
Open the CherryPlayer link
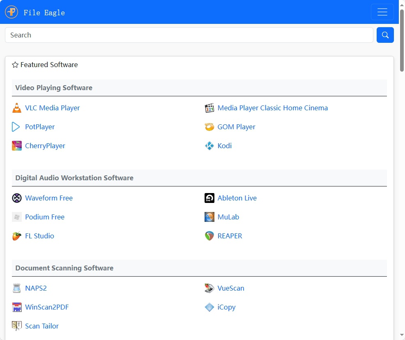pyautogui.click(x=45, y=146)
